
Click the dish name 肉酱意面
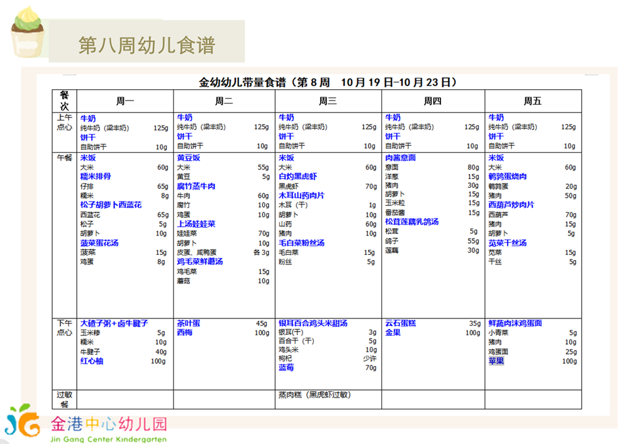pos(400,158)
